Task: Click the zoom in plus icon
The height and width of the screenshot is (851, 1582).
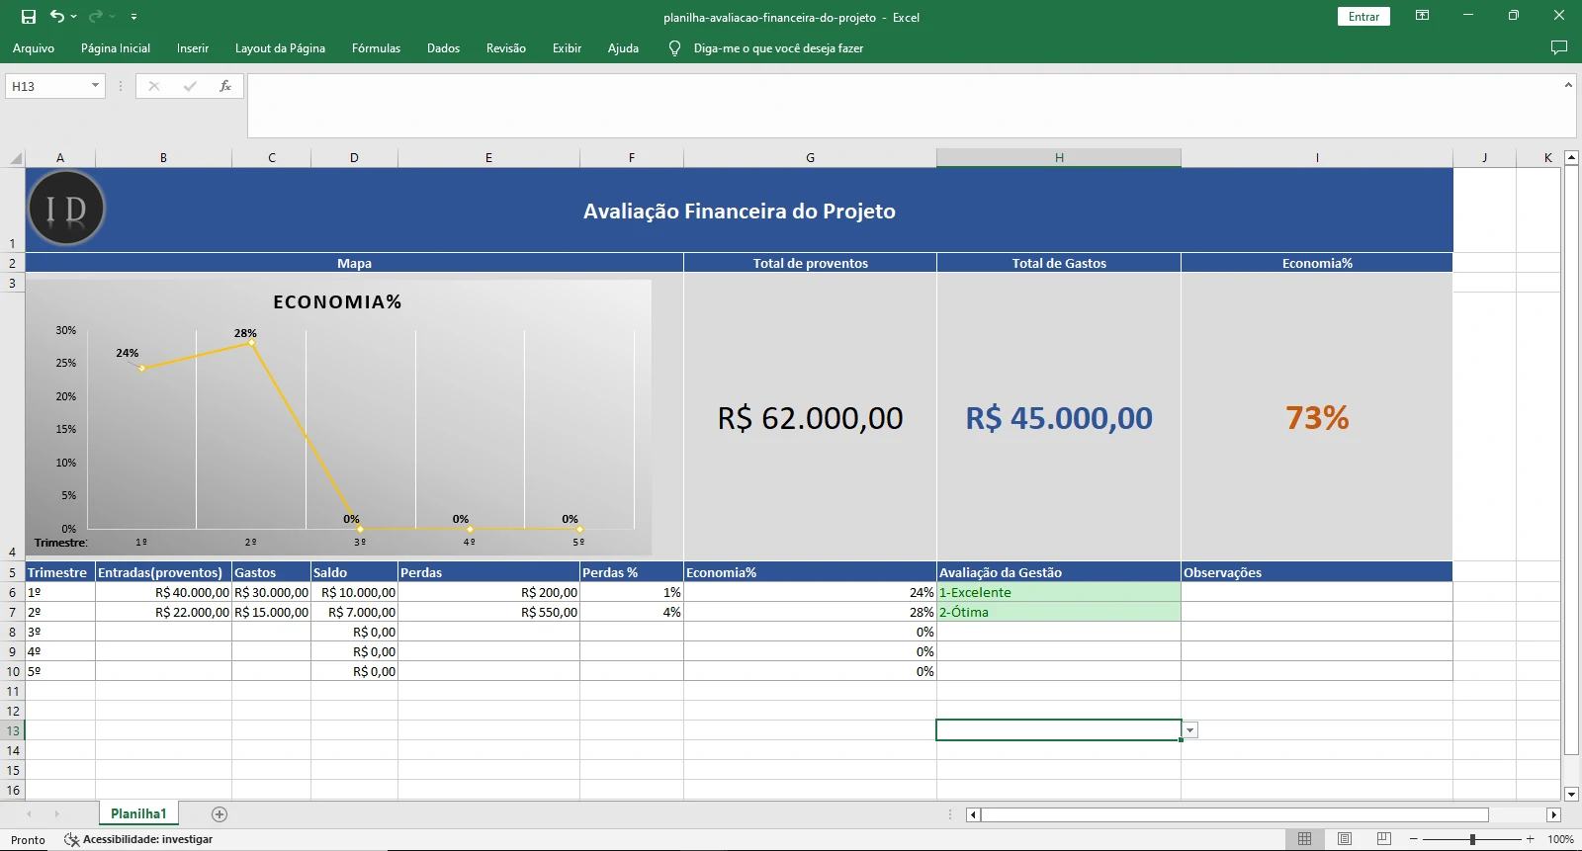Action: pos(1530,839)
